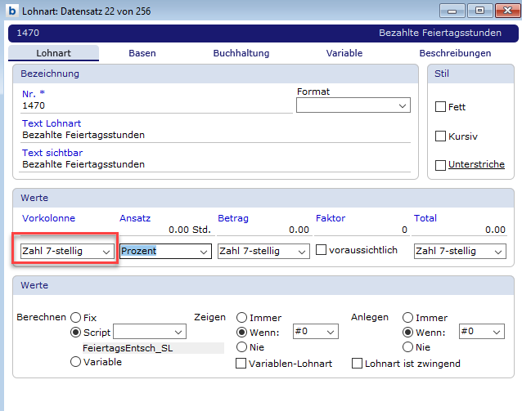Select the Fix radio button under Berechnen

pos(76,318)
